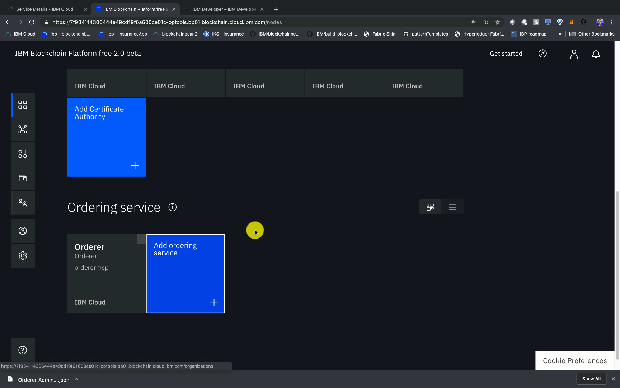The width and height of the screenshot is (620, 388).
Task: Open the Wallet icon in sidebar
Action: click(23, 178)
